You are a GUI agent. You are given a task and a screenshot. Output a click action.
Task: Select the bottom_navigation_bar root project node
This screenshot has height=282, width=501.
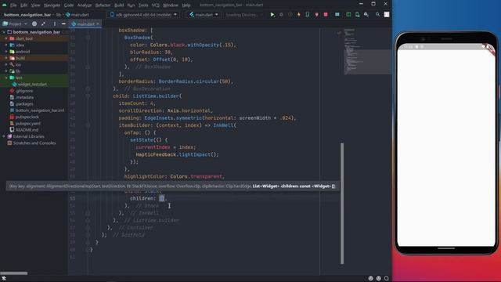(x=37, y=32)
